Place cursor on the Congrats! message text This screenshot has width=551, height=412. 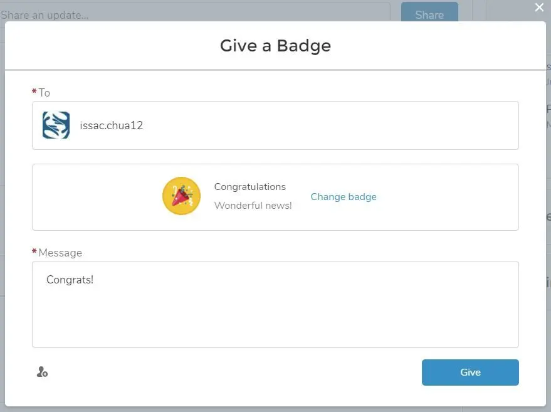click(70, 280)
